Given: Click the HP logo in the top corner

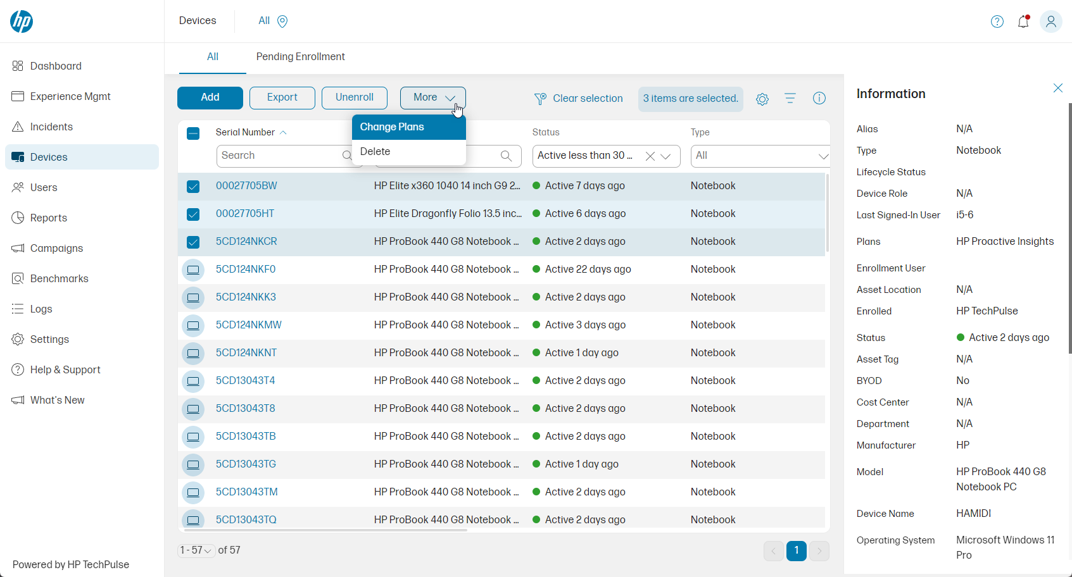Looking at the screenshot, I should [x=21, y=21].
